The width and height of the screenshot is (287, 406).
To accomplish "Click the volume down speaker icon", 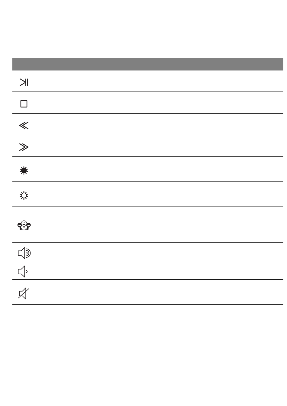I will click(23, 272).
